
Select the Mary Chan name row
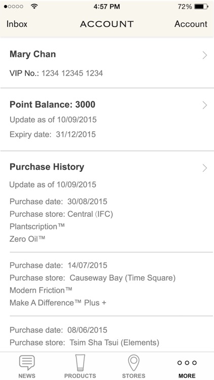107,63
